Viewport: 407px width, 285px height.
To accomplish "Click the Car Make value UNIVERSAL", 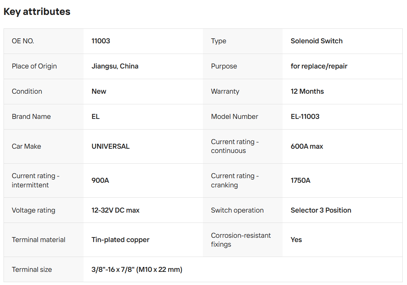I will coord(111,146).
